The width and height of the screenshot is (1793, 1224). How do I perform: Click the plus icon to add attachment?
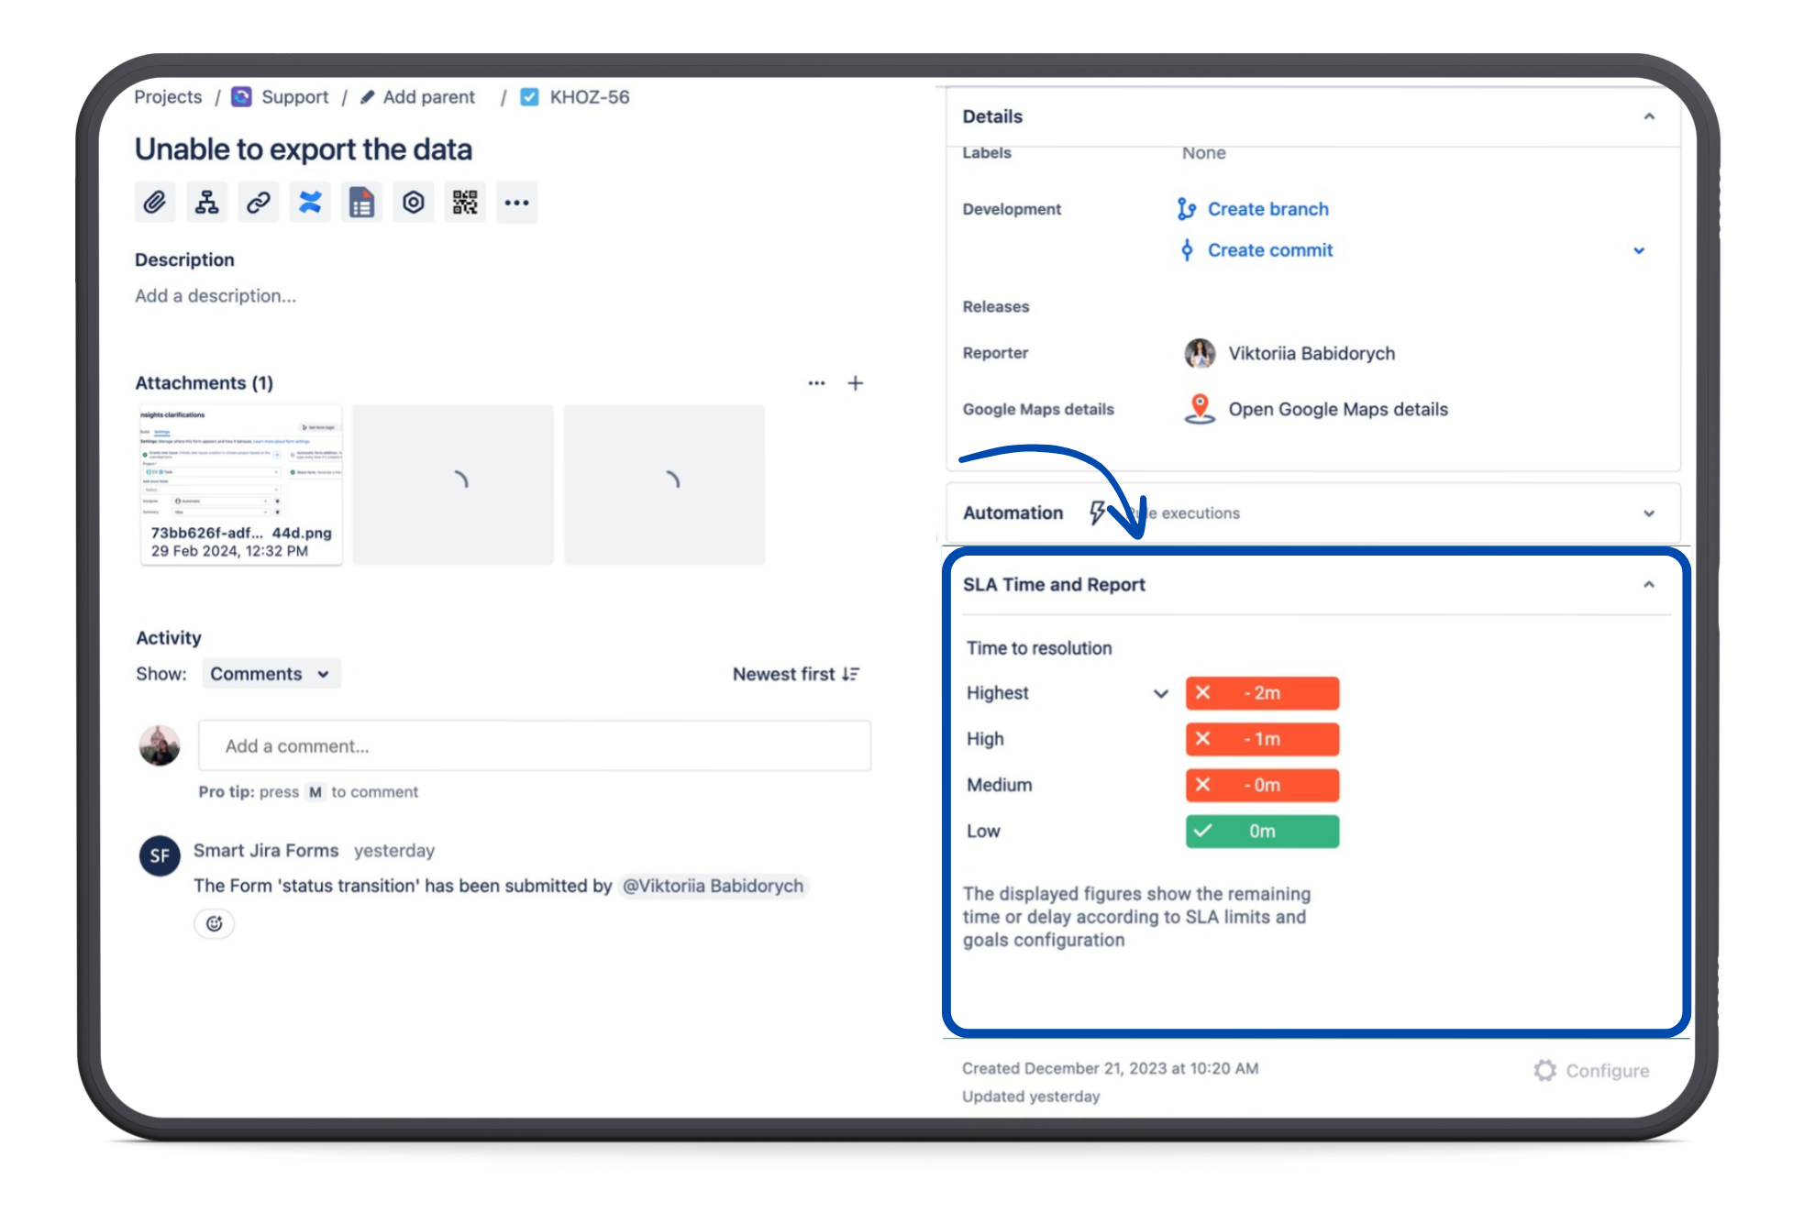855,383
